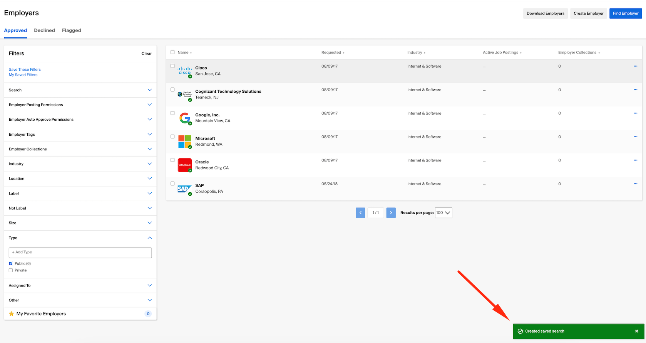Open the Google, Inc. employer name

coord(208,115)
